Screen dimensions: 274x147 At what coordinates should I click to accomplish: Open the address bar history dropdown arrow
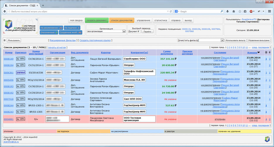tap(168, 11)
